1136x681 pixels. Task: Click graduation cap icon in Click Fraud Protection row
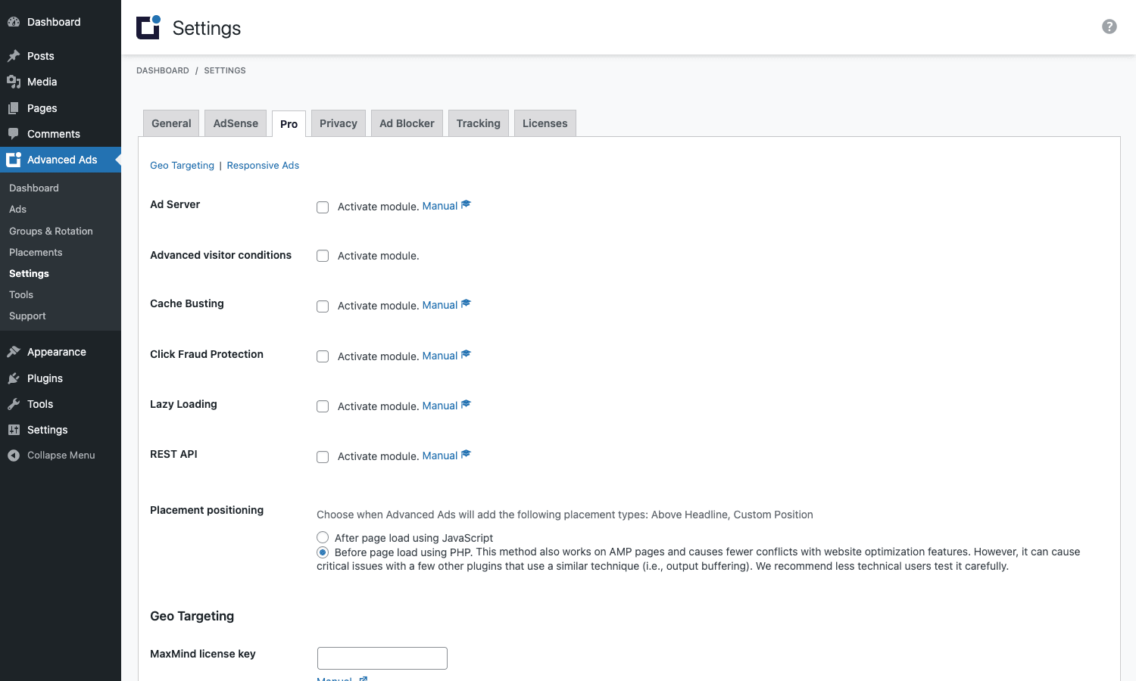(x=466, y=354)
